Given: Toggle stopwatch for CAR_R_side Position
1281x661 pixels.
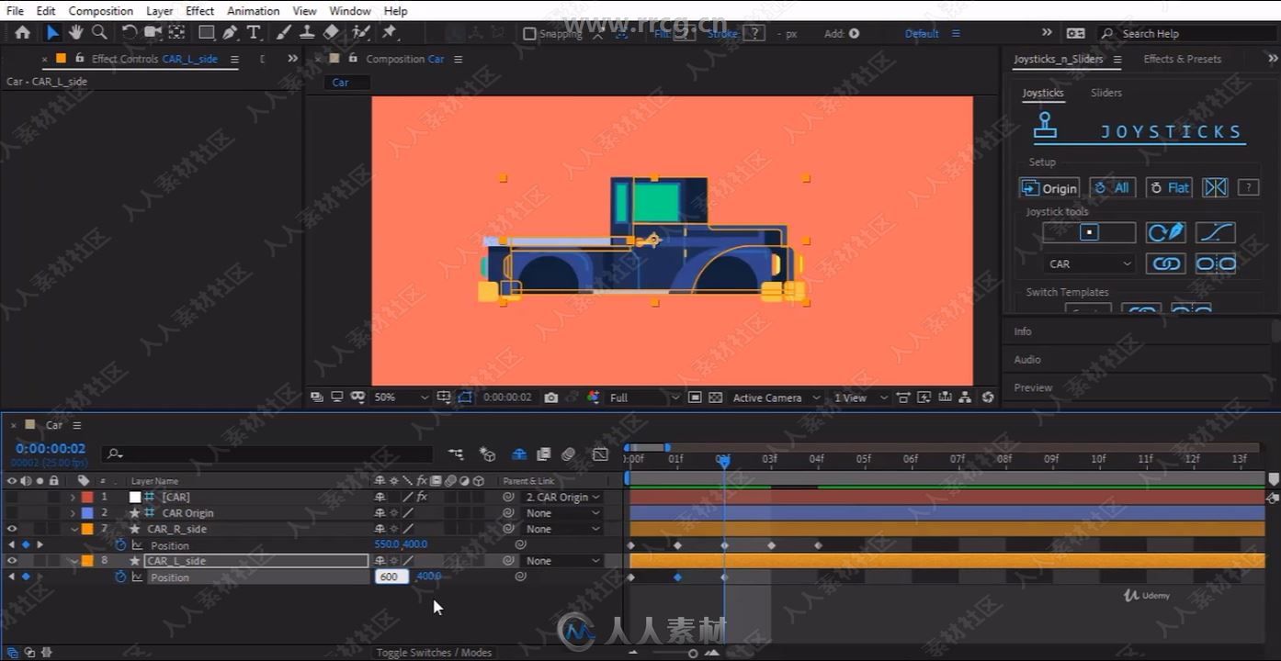Looking at the screenshot, I should tap(120, 545).
